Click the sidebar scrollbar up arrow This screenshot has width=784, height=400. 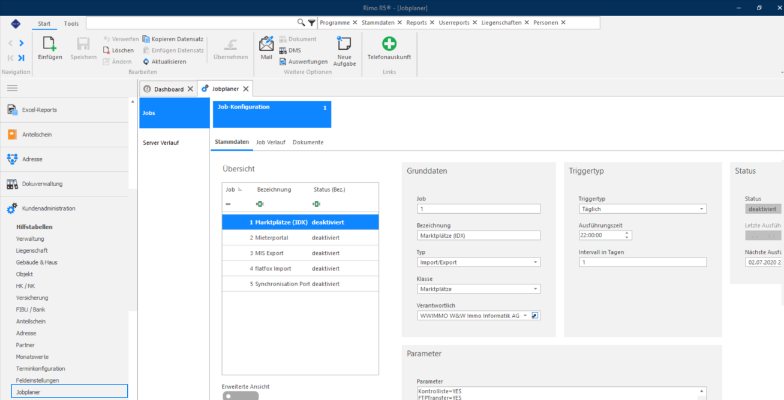[x=133, y=101]
